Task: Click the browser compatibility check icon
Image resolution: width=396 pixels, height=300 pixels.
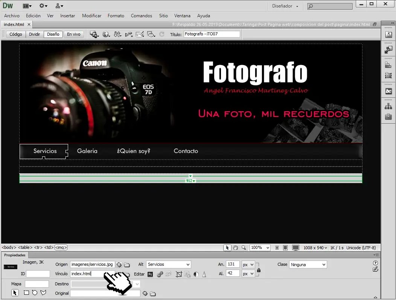Action: (x=140, y=34)
